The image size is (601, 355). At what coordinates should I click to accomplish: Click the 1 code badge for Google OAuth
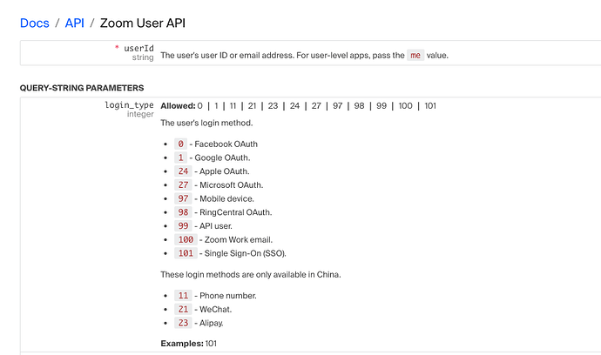(x=181, y=157)
